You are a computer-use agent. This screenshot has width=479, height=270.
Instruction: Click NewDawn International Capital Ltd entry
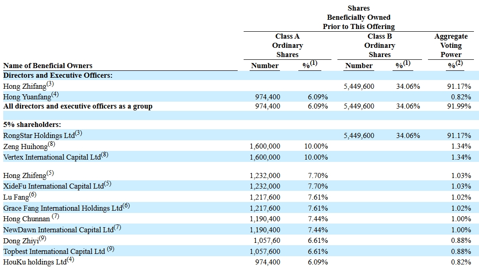point(58,230)
